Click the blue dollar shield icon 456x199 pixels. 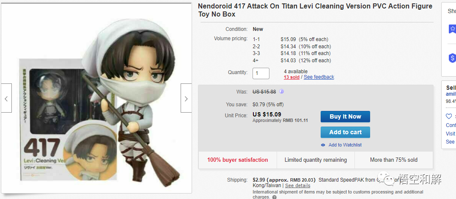pos(452,58)
